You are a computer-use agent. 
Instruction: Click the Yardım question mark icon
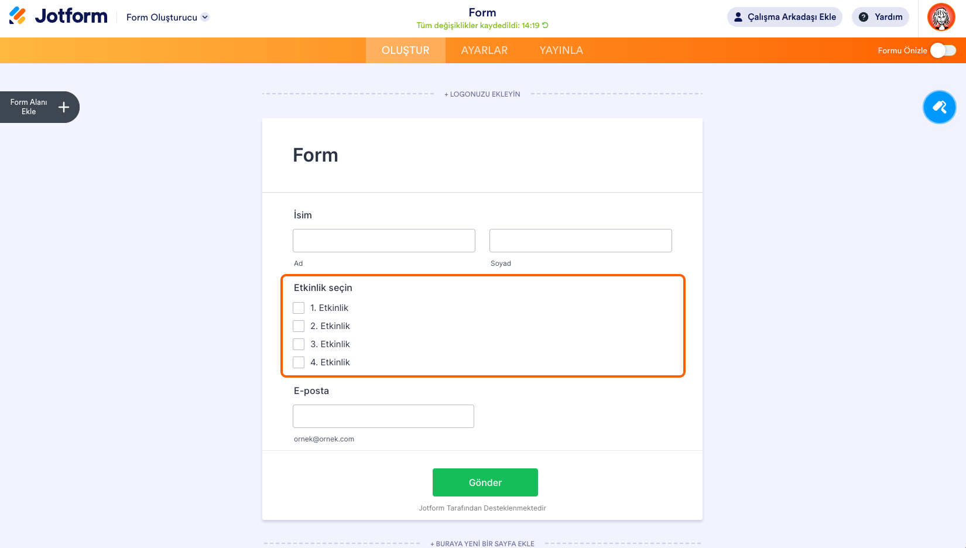[x=863, y=17]
